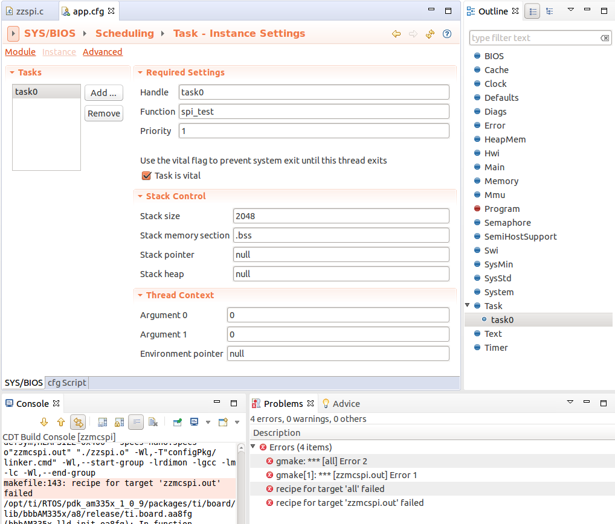Collapse the Stack Control section
Viewport: 615px width, 524px height.
click(x=140, y=196)
